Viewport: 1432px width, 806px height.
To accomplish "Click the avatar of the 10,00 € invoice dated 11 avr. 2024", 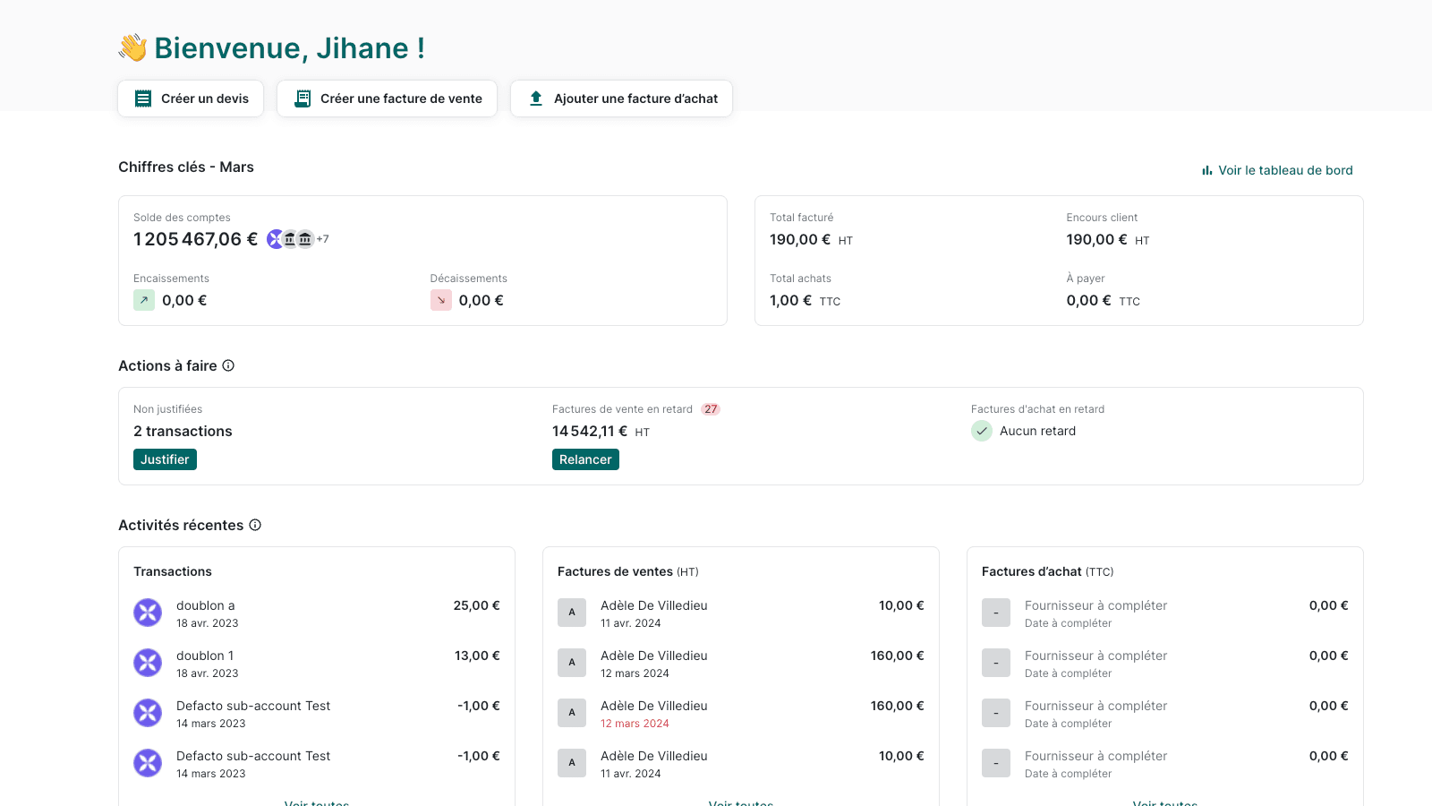I will pos(572,613).
